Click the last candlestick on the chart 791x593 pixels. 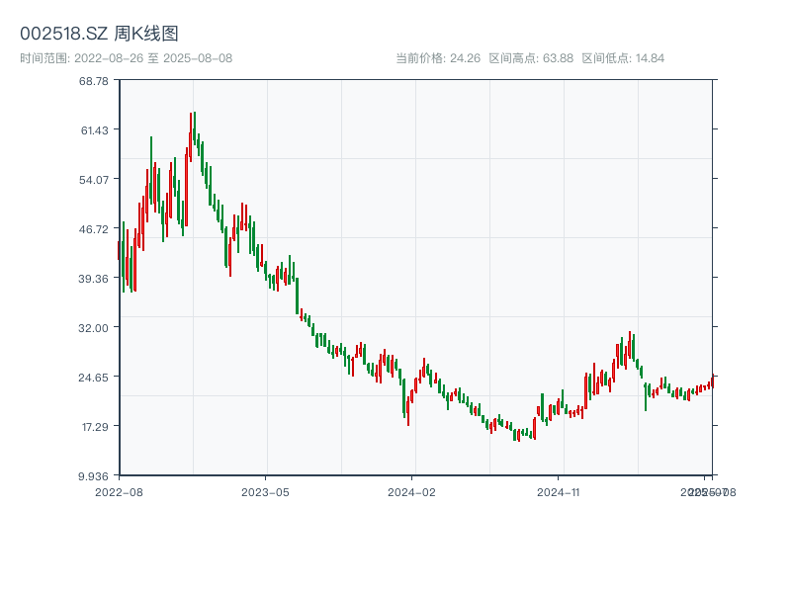pos(714,379)
